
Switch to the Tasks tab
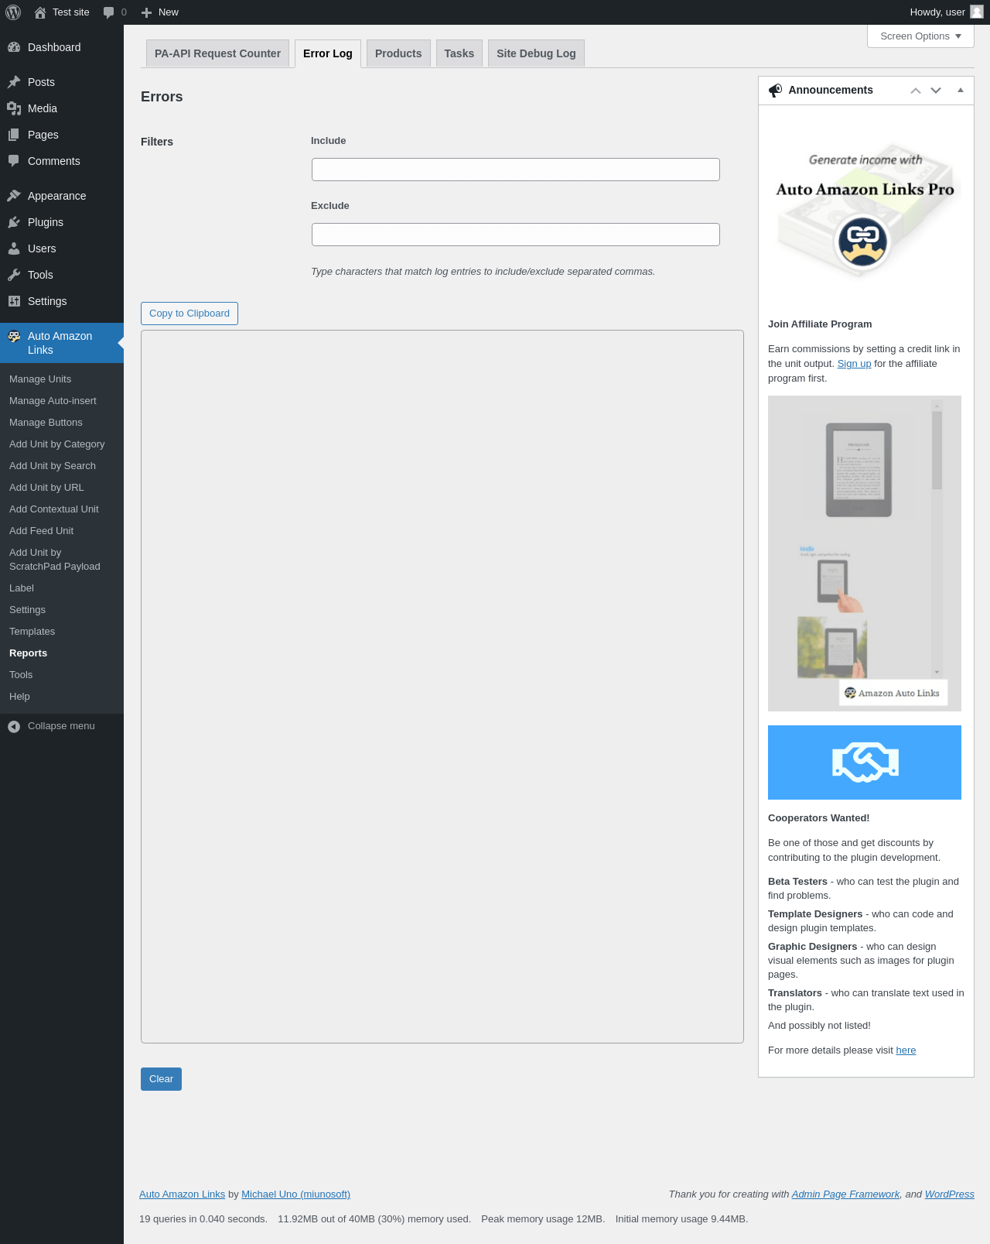(459, 53)
